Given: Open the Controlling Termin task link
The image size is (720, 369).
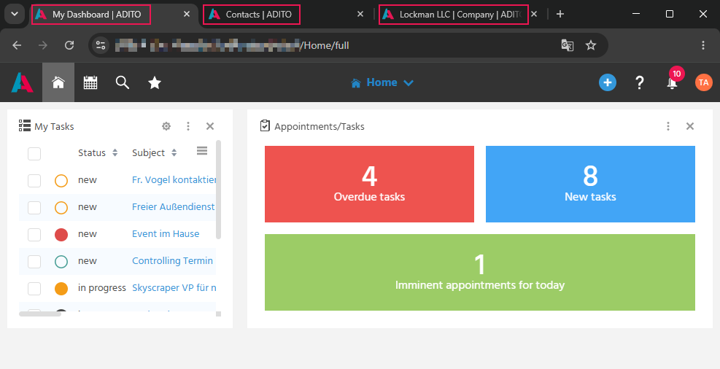Looking at the screenshot, I should point(173,261).
